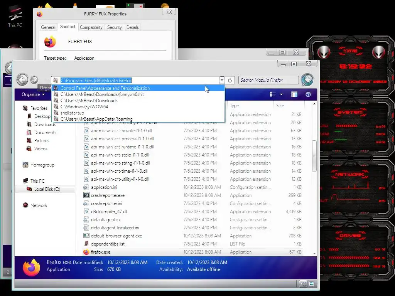Click the Local Disk (C:) drive icon

[x=29, y=189]
